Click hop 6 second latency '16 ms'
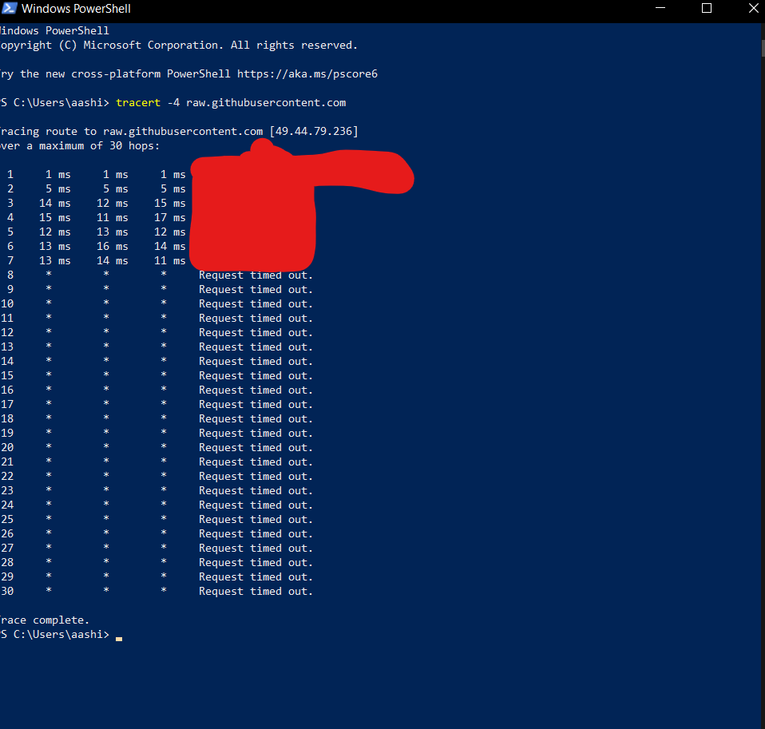 click(113, 247)
